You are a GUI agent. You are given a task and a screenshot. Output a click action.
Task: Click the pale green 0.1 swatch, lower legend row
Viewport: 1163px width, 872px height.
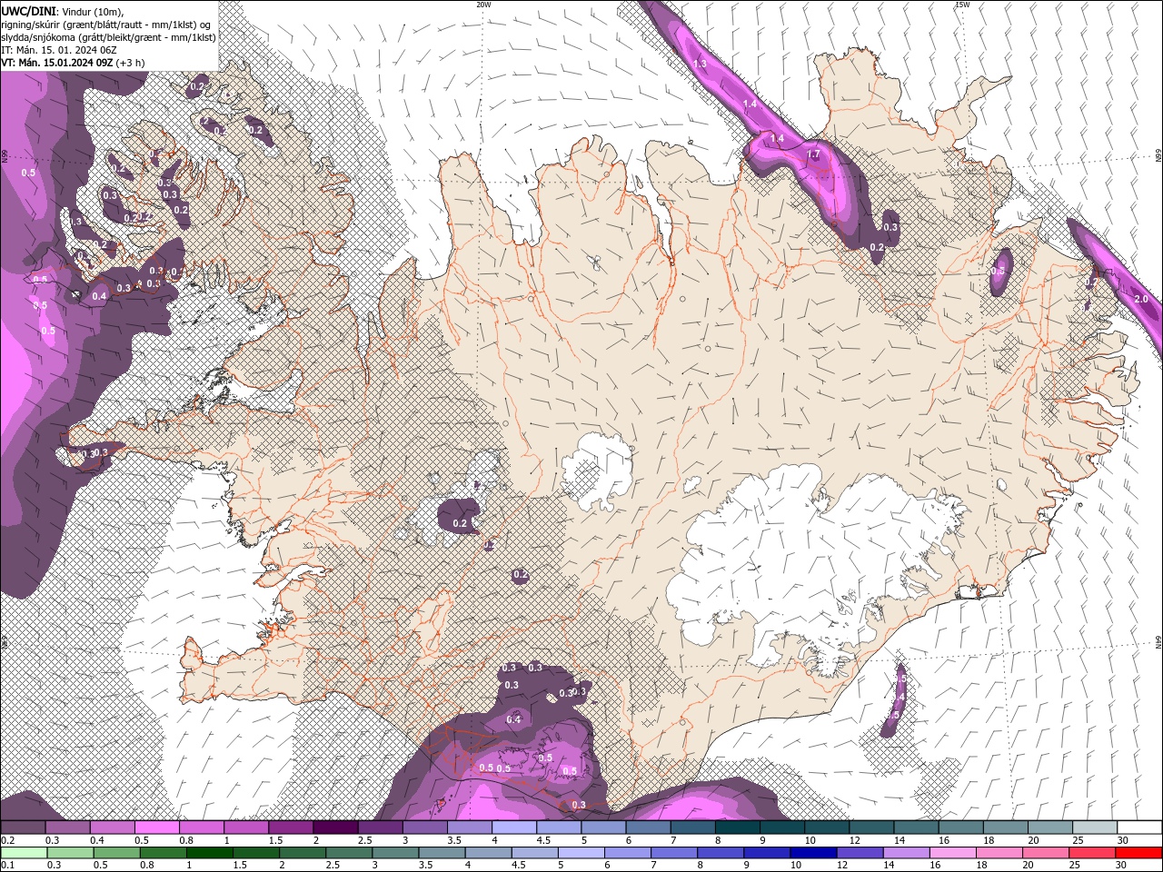24,853
